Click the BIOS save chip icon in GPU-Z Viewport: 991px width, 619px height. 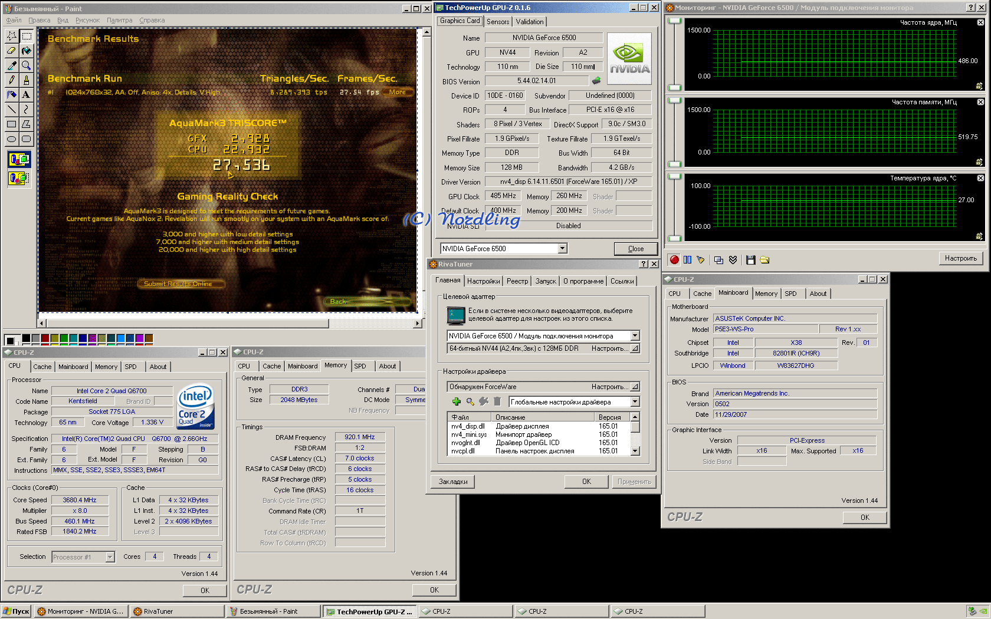tap(596, 81)
